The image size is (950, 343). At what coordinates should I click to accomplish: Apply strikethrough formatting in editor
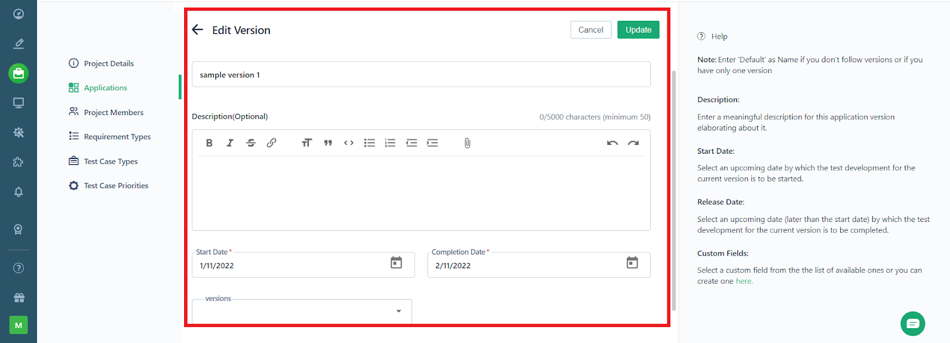[251, 143]
